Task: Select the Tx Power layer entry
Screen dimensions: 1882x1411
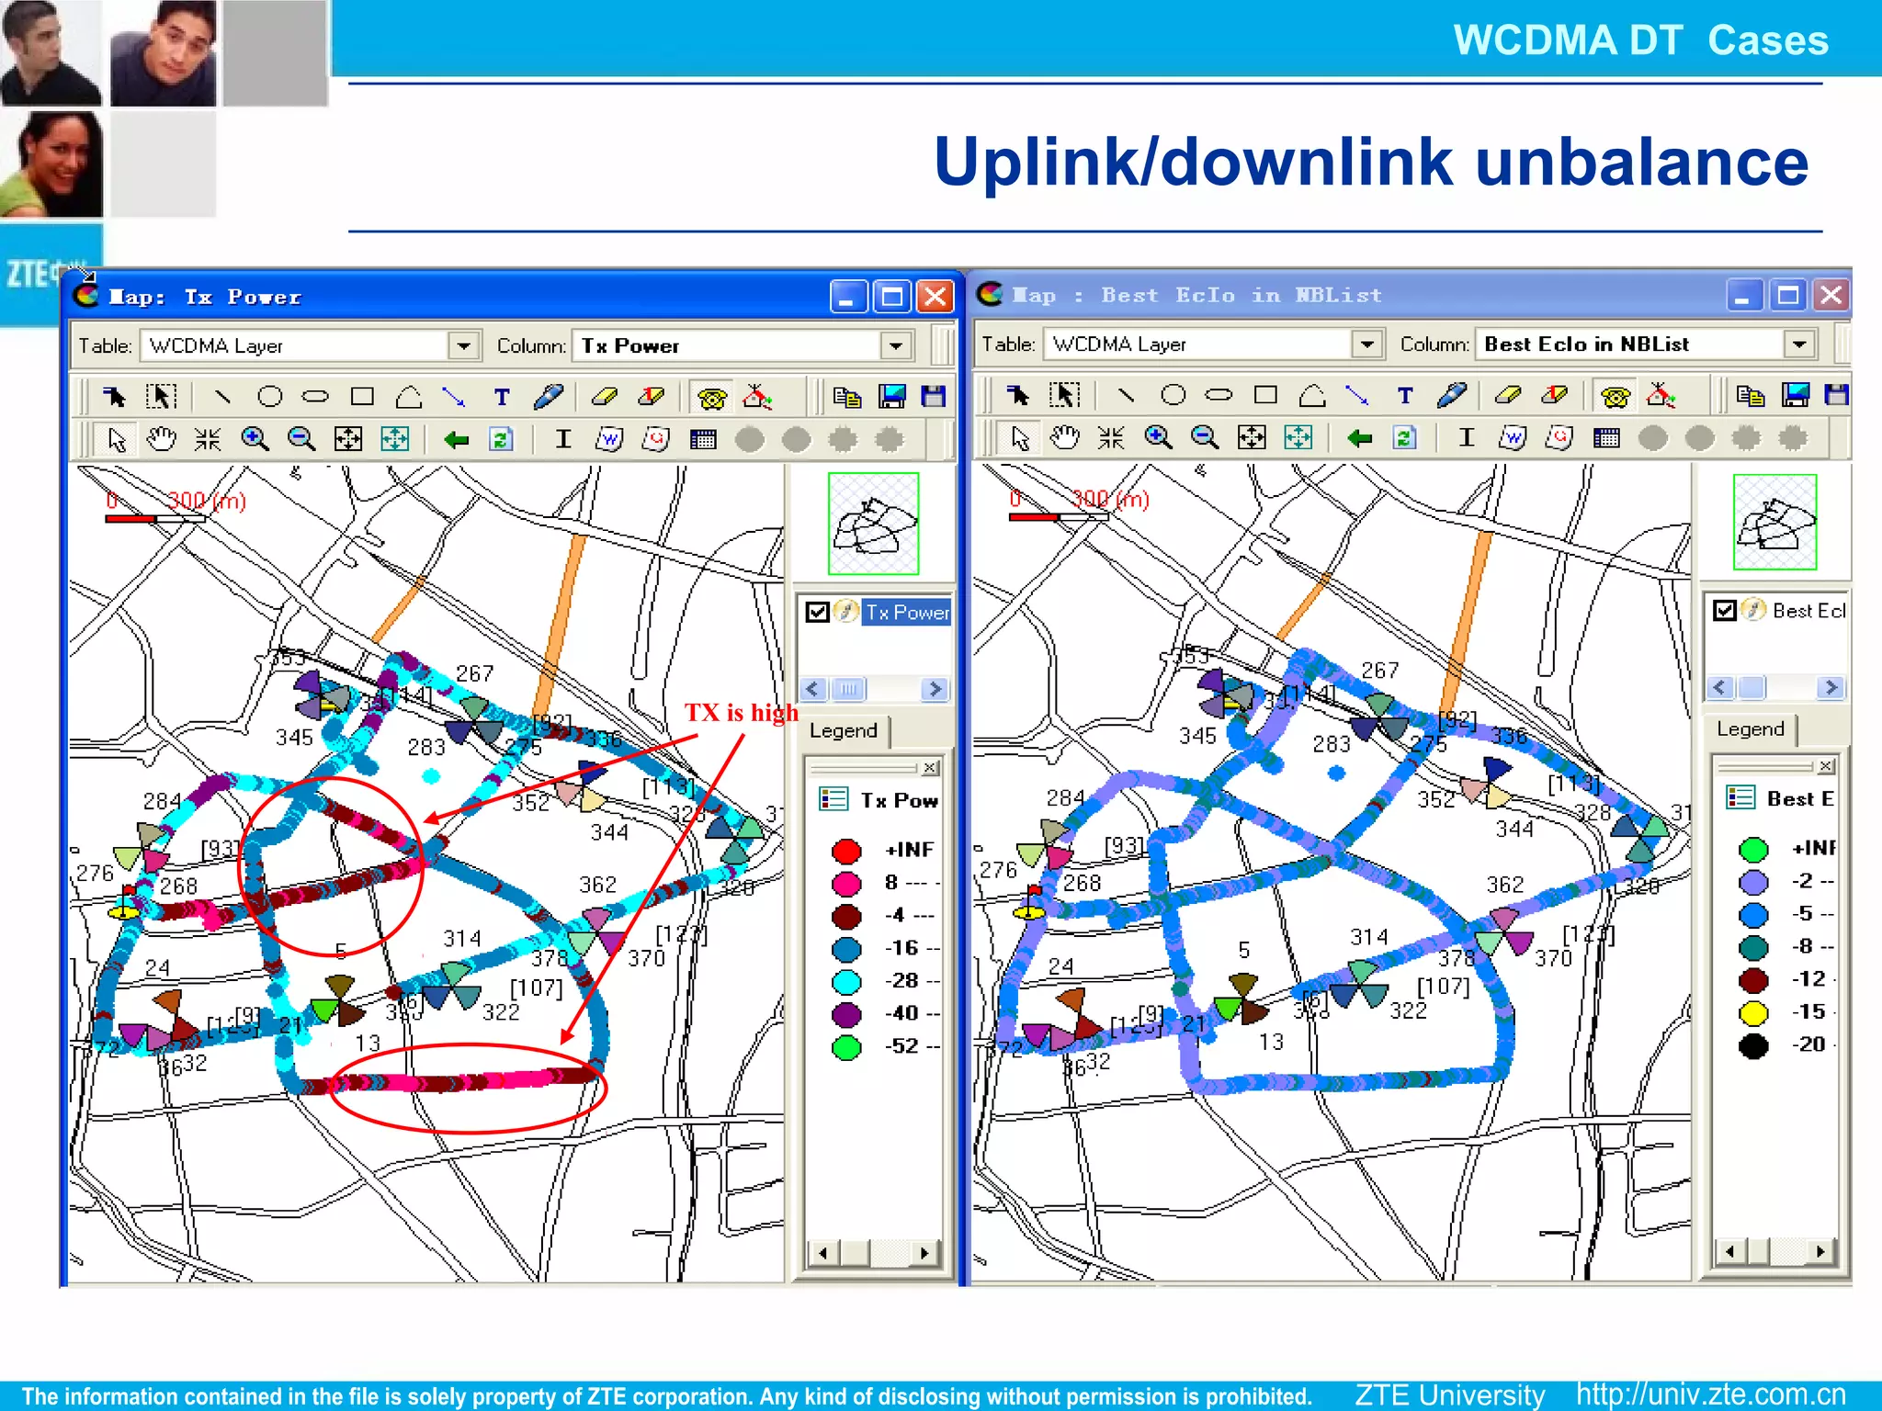Action: (x=907, y=612)
